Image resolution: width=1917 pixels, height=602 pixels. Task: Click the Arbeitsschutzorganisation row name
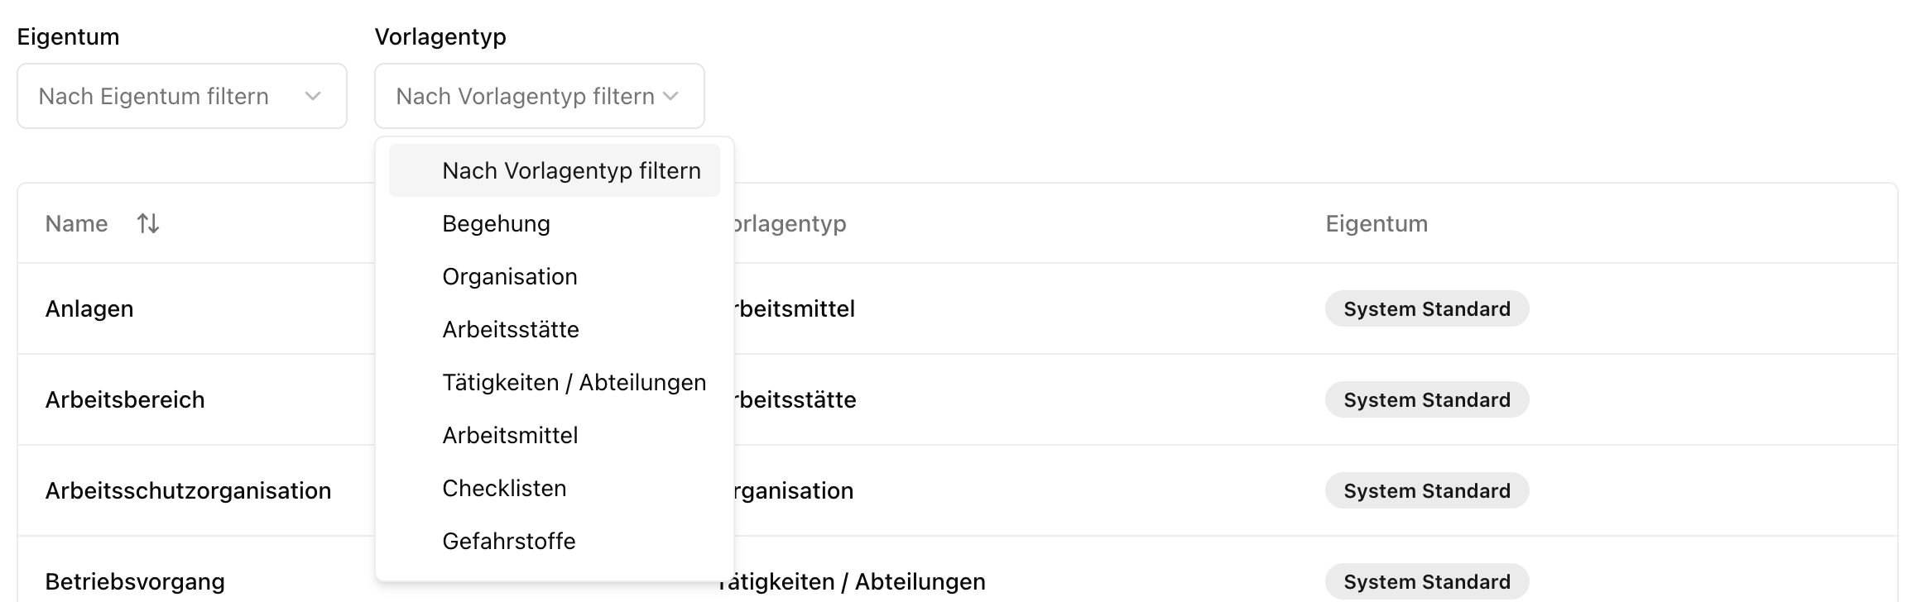[x=188, y=490]
